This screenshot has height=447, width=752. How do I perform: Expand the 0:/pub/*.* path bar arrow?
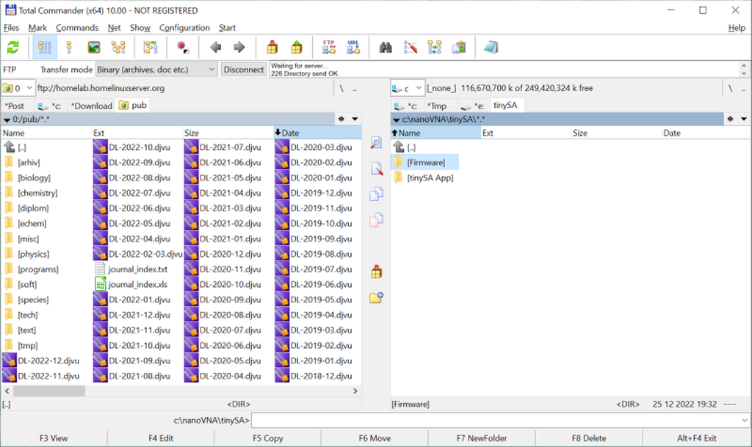(x=7, y=120)
